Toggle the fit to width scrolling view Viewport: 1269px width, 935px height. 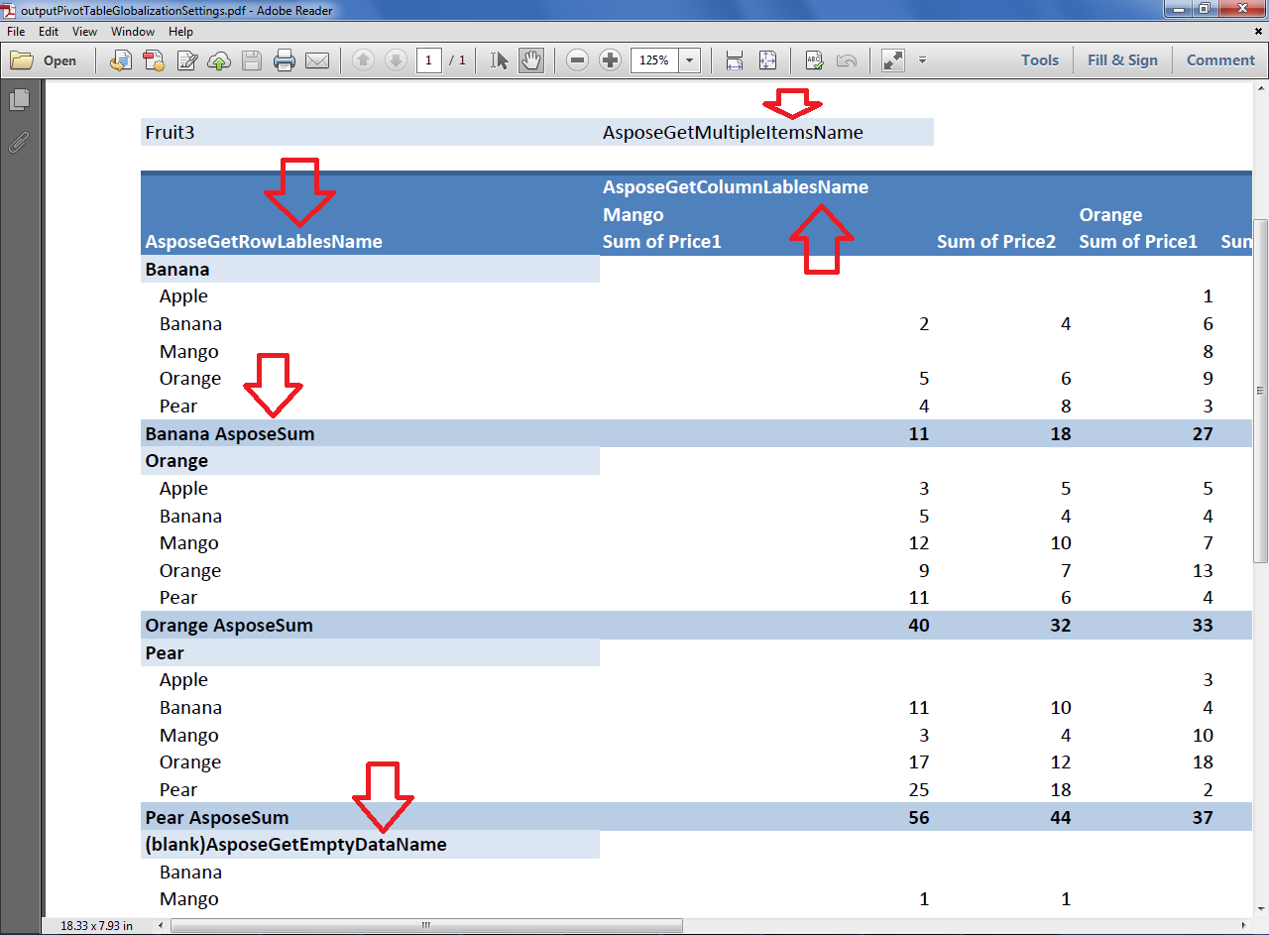point(735,60)
